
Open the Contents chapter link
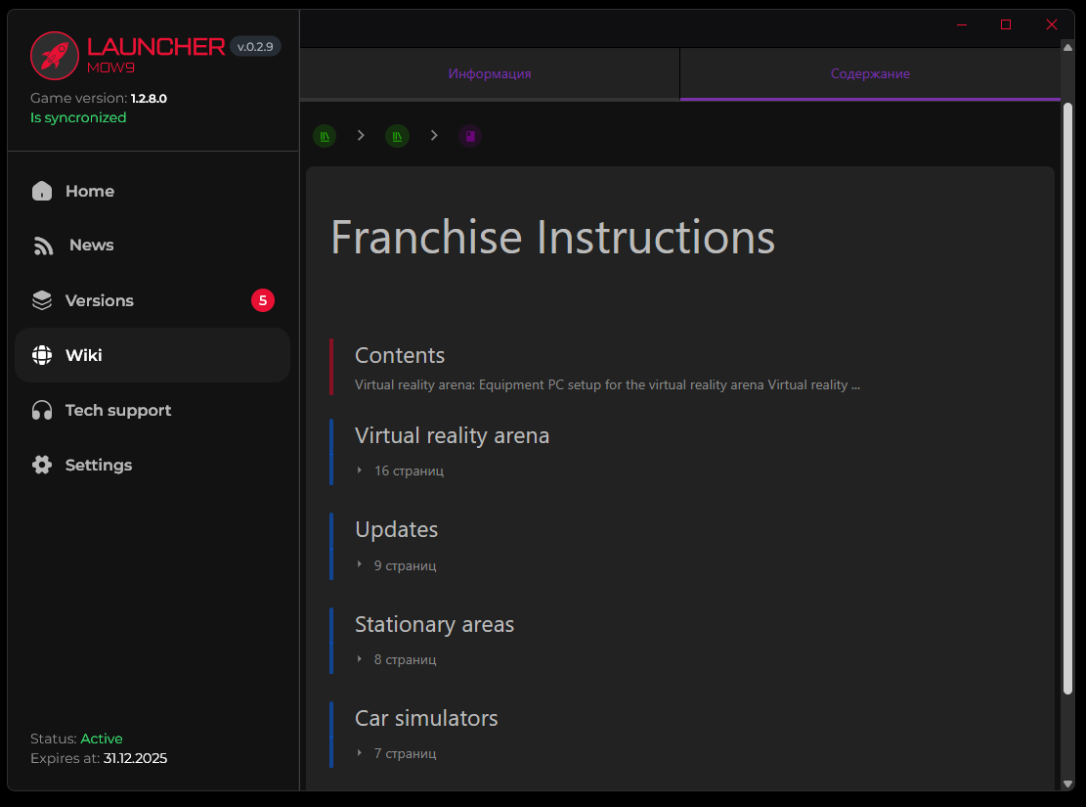coord(400,355)
